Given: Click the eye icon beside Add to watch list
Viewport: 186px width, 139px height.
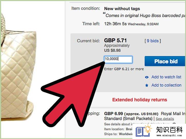Looking at the screenshot, I should coord(147,77).
